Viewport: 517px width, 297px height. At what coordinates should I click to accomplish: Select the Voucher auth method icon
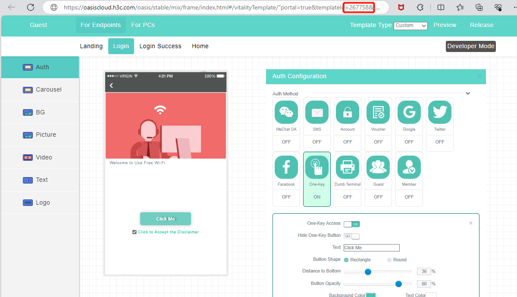[378, 112]
